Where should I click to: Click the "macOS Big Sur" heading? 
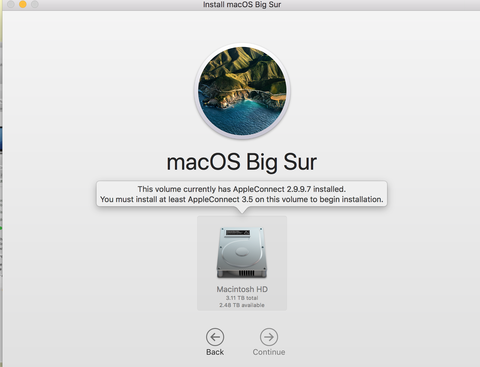click(242, 162)
